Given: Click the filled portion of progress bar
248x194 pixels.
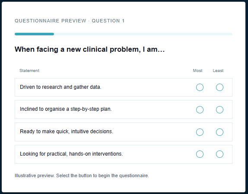Looking at the screenshot, I should (34, 34).
